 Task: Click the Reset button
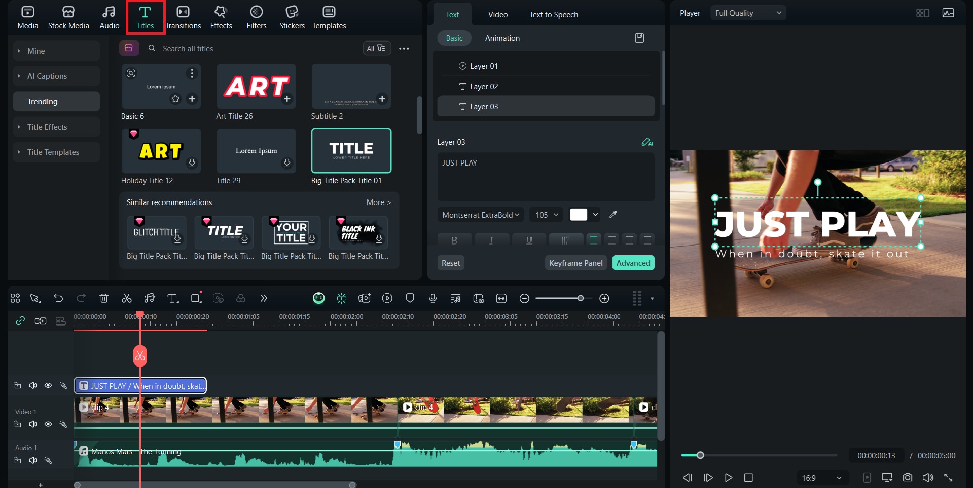click(x=451, y=263)
